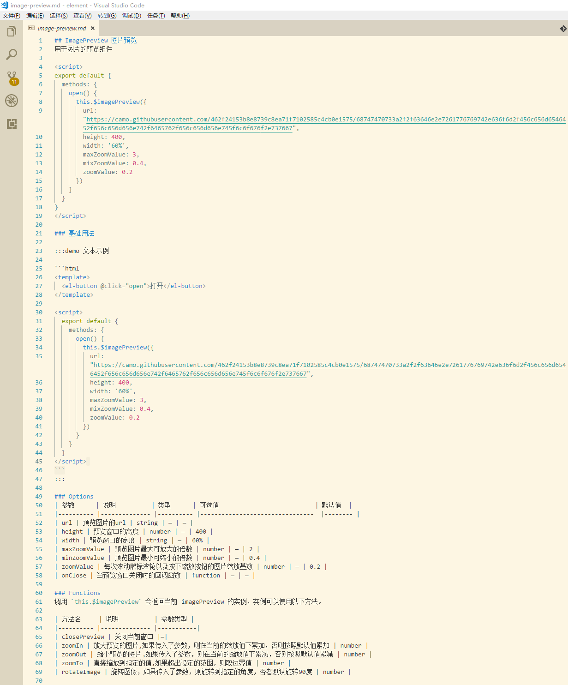568x685 pixels.
Task: Open the 文件(F) menu
Action: 12,16
